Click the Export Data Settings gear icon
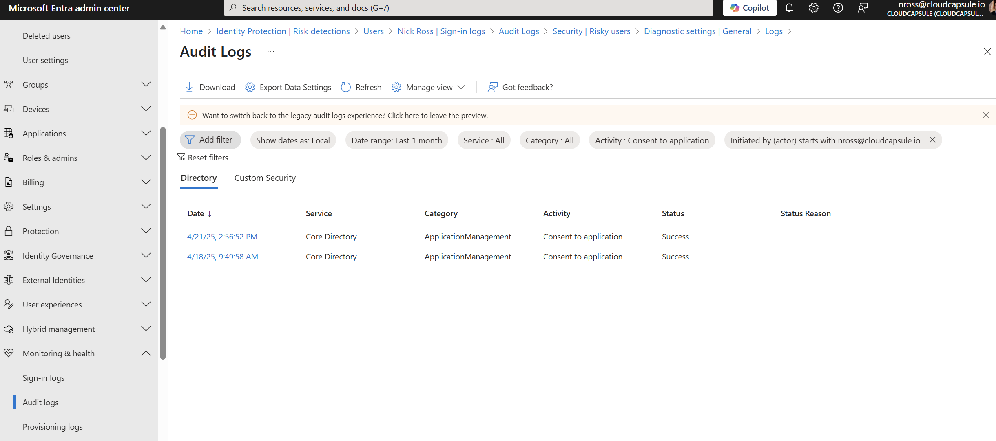The image size is (996, 441). (250, 87)
